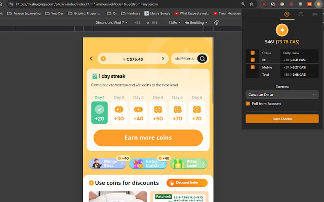
Task: Click the Day 4 +50 coin reward
Action: (158, 113)
